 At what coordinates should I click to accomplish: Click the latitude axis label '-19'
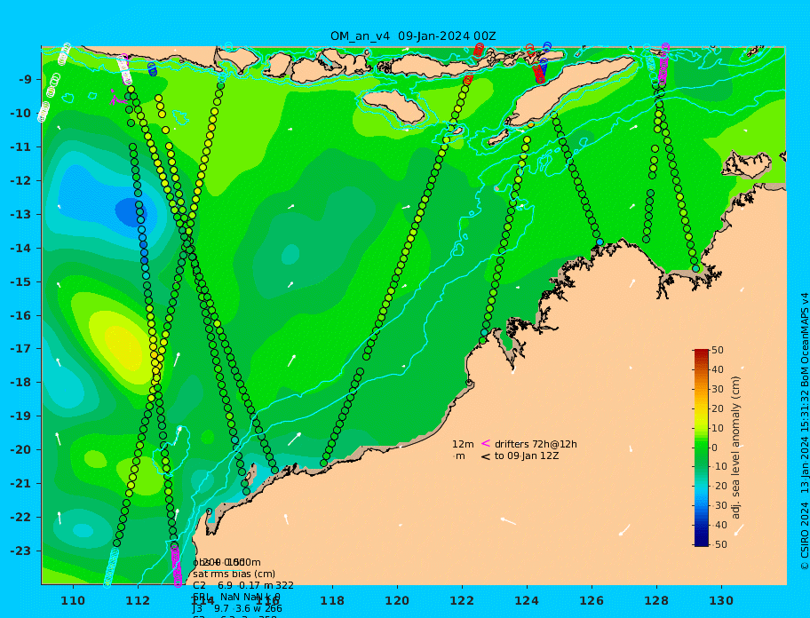point(20,416)
